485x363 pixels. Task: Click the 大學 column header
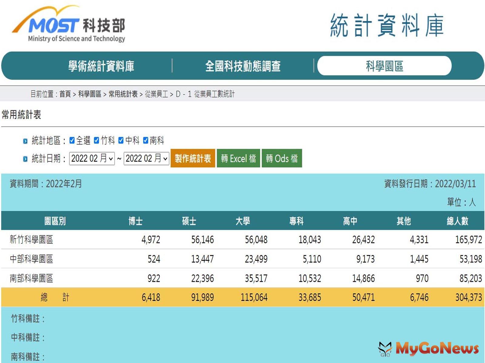click(243, 221)
